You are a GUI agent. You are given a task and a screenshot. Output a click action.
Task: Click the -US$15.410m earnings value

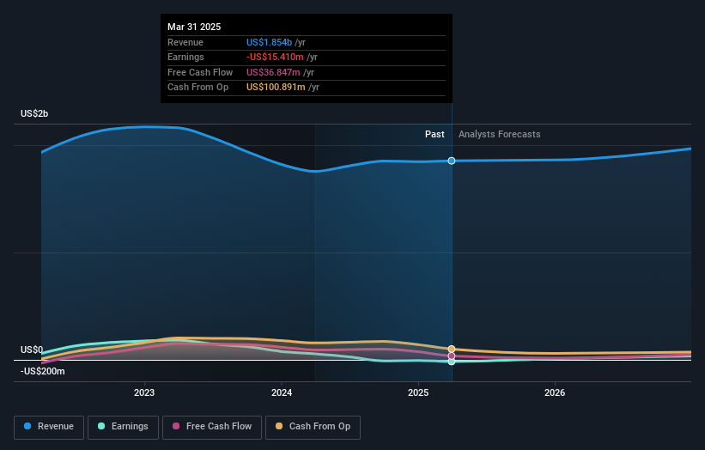coord(275,57)
